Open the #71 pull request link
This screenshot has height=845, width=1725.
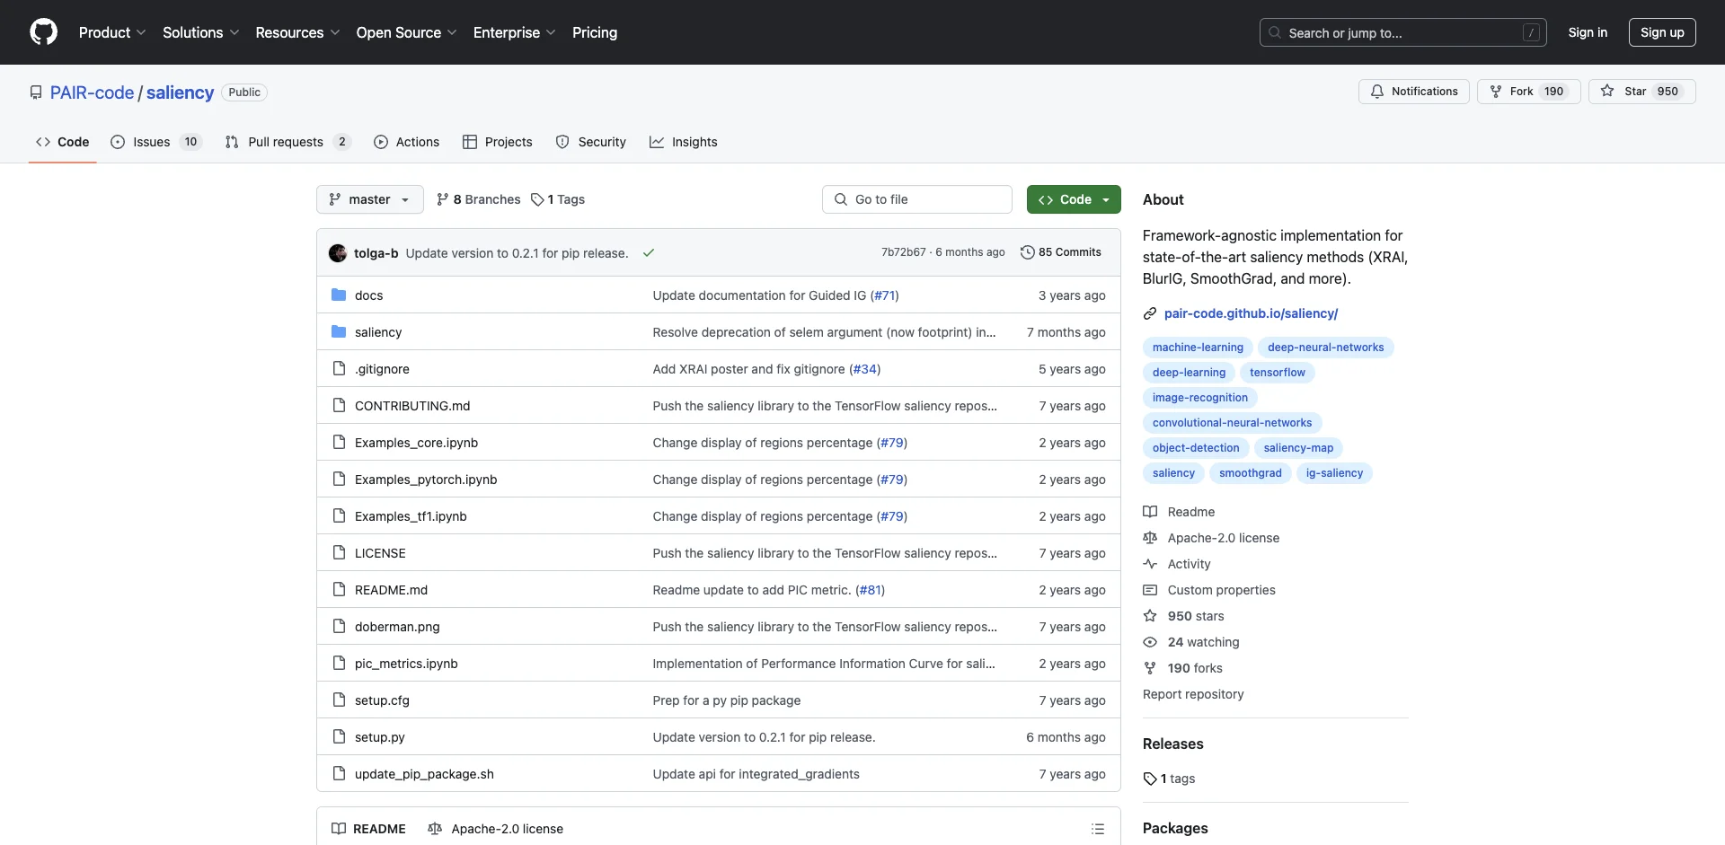[884, 295]
